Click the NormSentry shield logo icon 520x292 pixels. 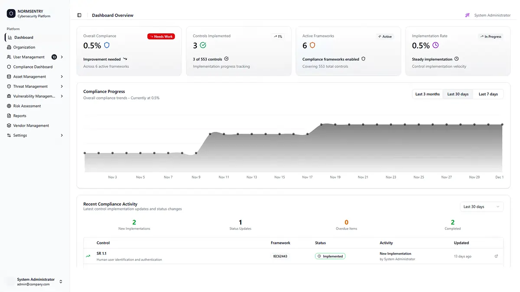(11, 14)
